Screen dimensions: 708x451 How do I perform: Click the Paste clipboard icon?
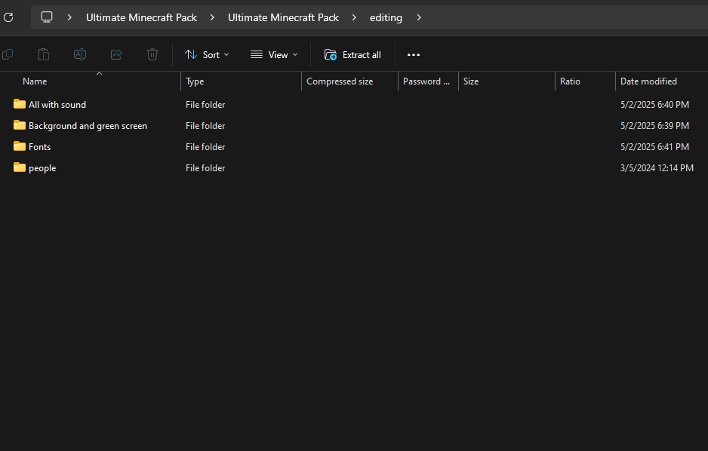(44, 54)
